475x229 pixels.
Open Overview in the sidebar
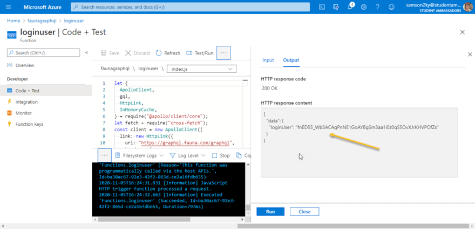click(24, 65)
